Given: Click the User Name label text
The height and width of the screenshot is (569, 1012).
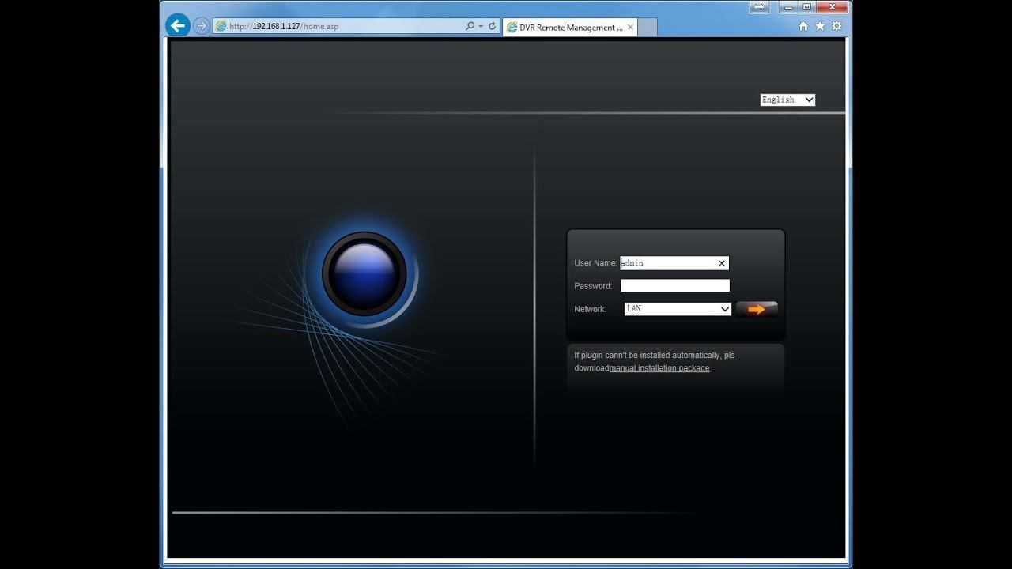Looking at the screenshot, I should [x=595, y=263].
